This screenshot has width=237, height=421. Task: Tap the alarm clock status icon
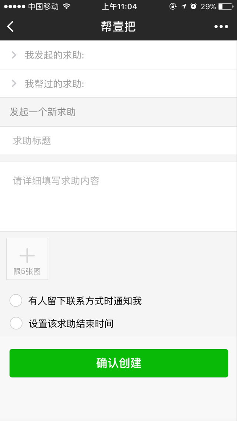pyautogui.click(x=193, y=6)
